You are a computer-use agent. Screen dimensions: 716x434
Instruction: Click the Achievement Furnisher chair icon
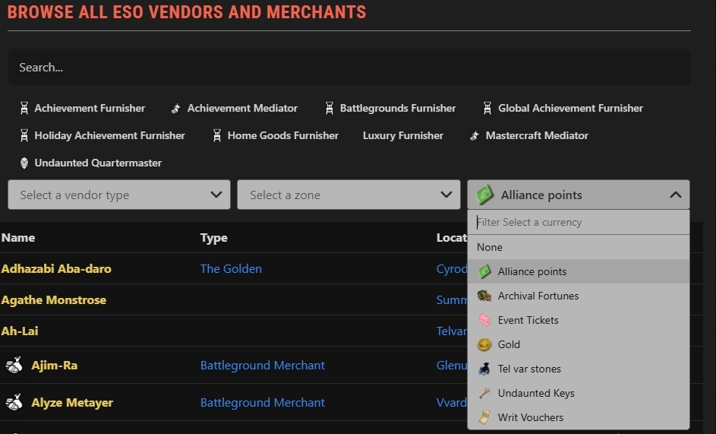(x=24, y=109)
